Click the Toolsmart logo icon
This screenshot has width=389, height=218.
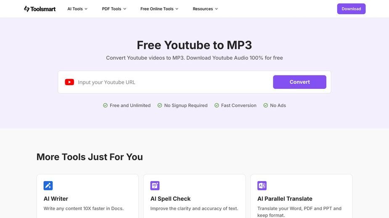click(26, 9)
